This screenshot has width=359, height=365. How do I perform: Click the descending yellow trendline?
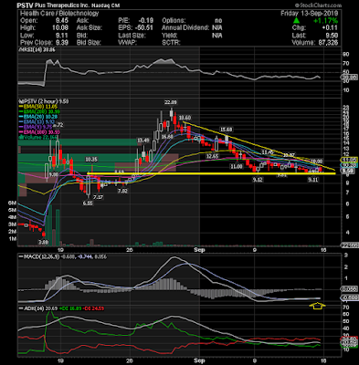click(259, 146)
